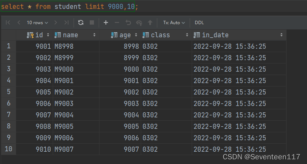Screen dimensions: 307x164
Task: Open the Tx: Auto transaction mode dropdown
Action: (174, 22)
